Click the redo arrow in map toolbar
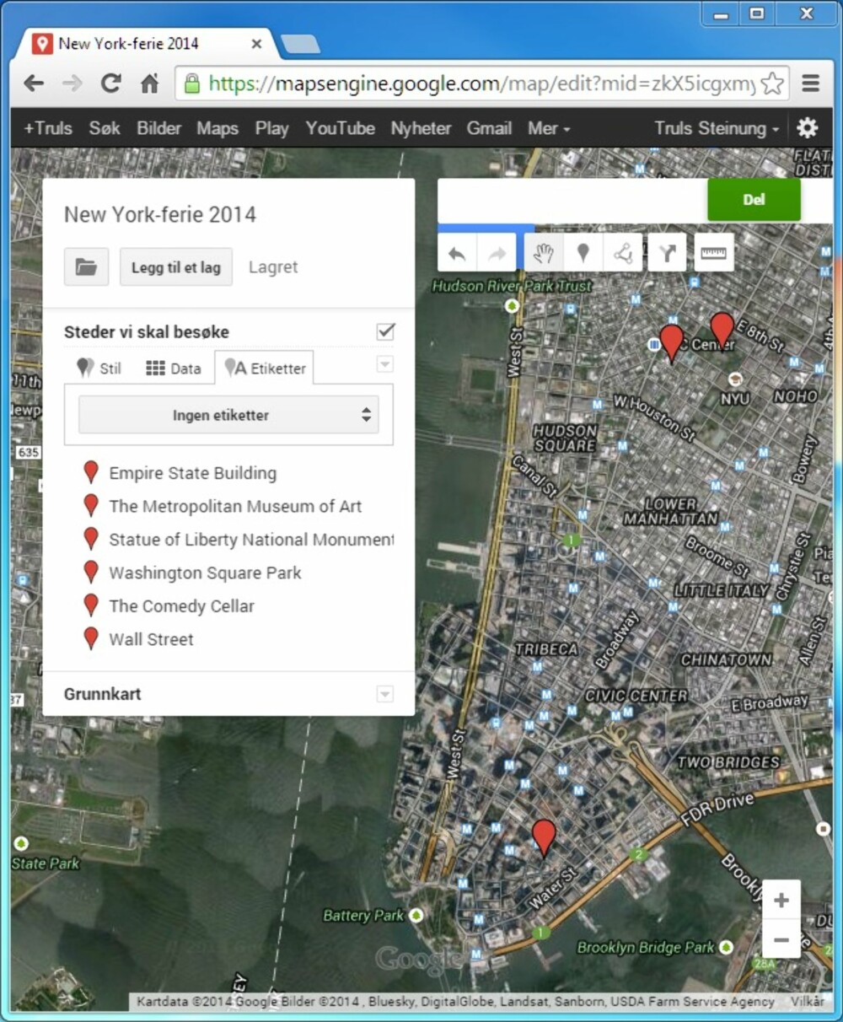 click(497, 253)
